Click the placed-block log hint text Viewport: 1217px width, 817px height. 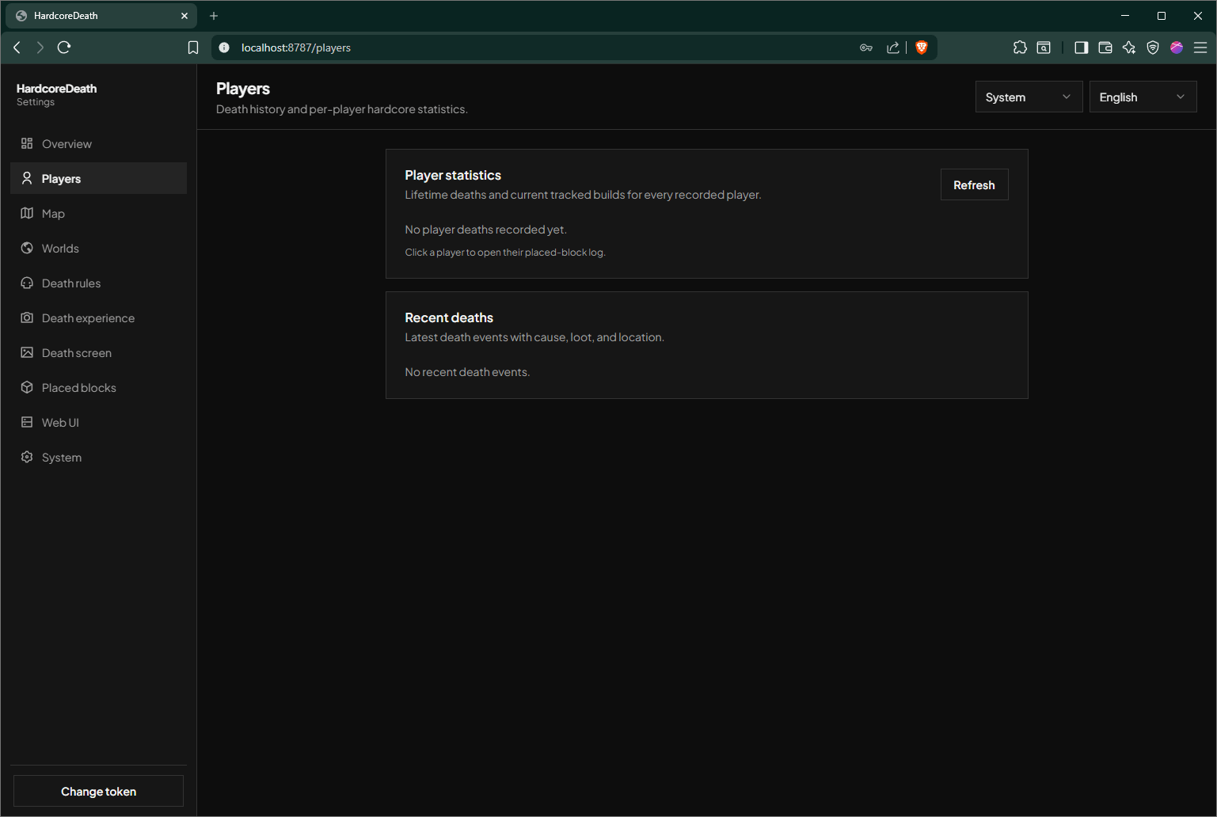click(505, 253)
